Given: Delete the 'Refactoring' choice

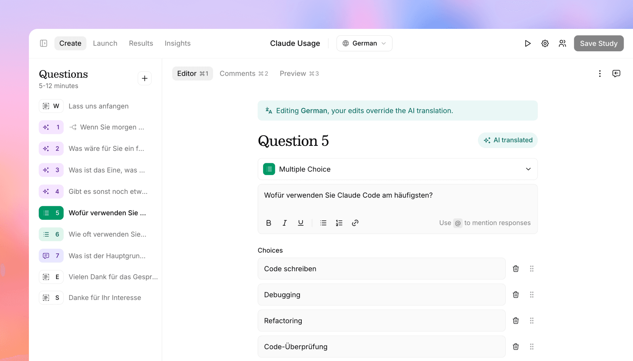Looking at the screenshot, I should (516, 321).
